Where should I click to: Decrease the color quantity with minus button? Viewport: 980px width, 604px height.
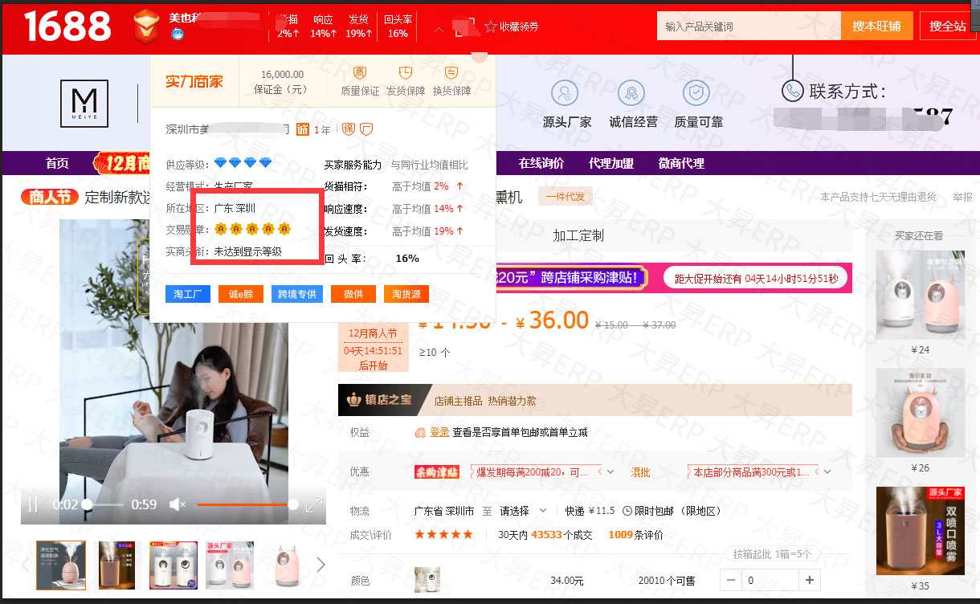coord(731,580)
